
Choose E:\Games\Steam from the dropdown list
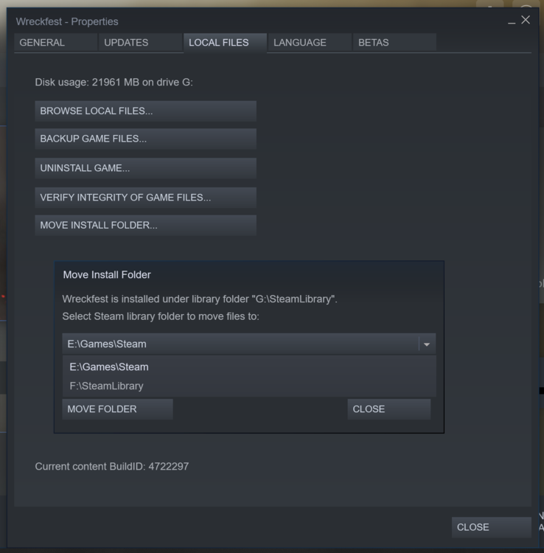tap(249, 366)
